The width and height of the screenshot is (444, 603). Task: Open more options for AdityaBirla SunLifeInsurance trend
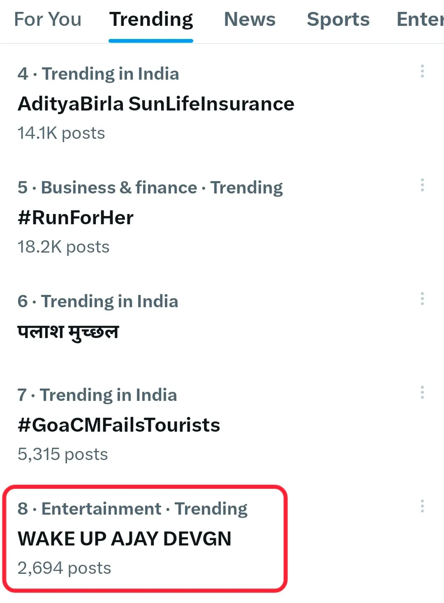pos(422,71)
